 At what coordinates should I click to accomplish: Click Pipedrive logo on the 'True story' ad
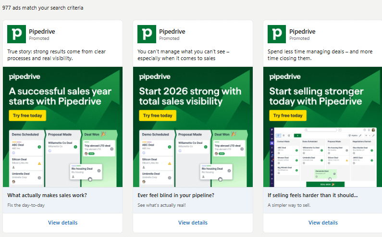click(17, 34)
